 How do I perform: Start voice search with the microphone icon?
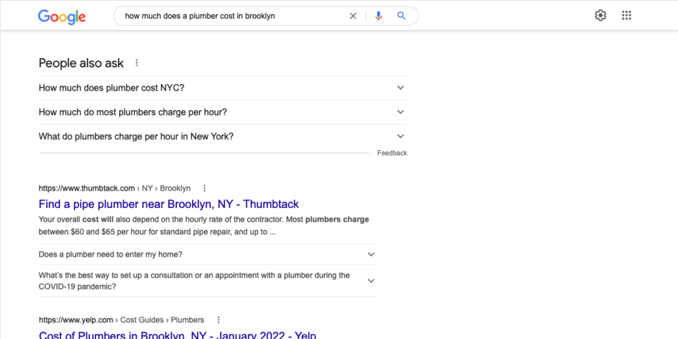[378, 16]
